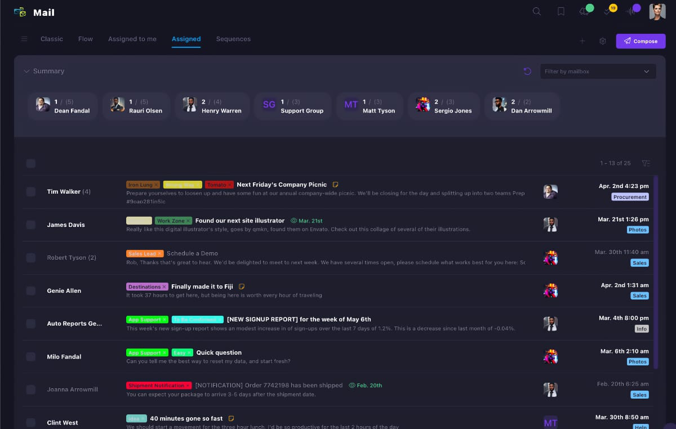Filter by assignee Dan Arrowmill
Screen dimensions: 676x429
point(522,106)
